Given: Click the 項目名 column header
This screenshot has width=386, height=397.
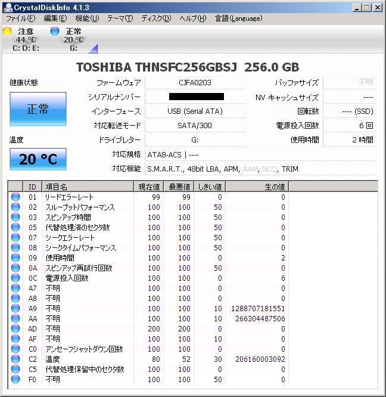Looking at the screenshot, I should [x=88, y=187].
